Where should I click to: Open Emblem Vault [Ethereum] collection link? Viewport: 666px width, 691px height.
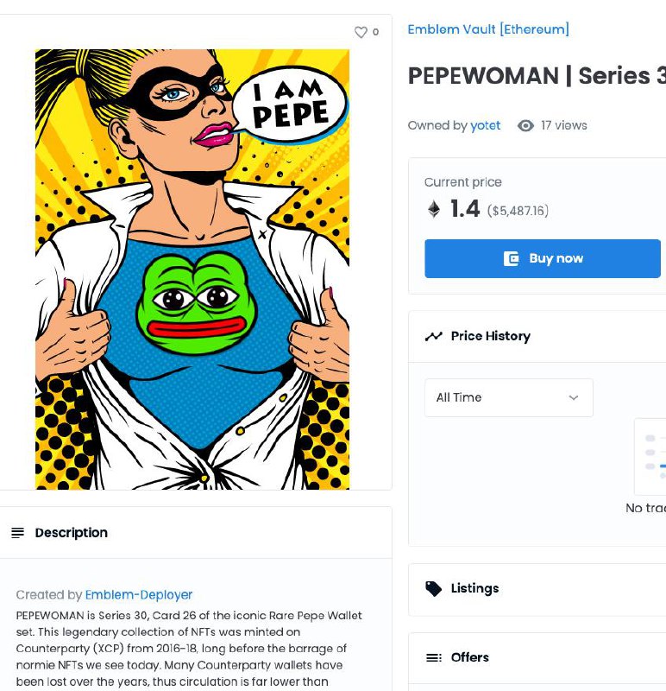point(488,29)
